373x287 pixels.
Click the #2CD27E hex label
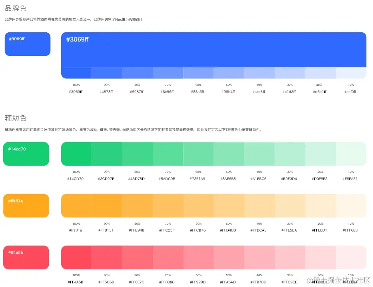pyautogui.click(x=106, y=179)
